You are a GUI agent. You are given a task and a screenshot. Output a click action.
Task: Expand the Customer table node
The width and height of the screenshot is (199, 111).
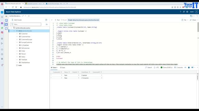[x=17, y=34]
